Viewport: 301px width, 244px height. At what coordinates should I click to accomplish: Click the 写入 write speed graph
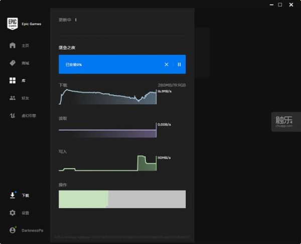click(108, 164)
